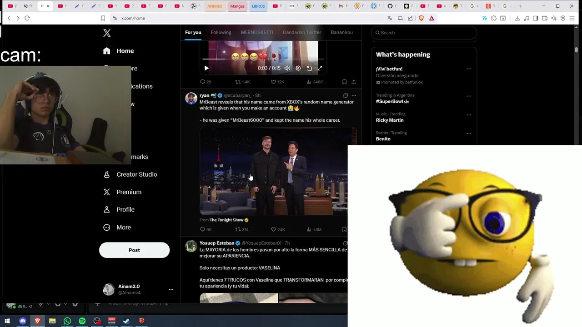Like the post with 12K likes
The height and width of the screenshot is (327, 582).
click(277, 82)
